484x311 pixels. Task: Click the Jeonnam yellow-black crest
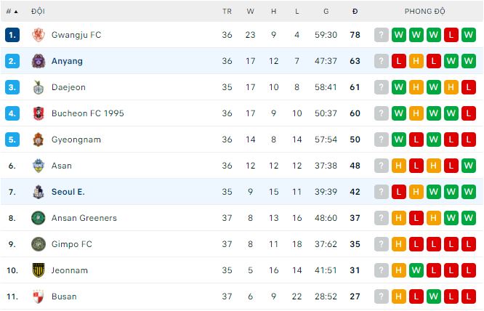tap(38, 270)
